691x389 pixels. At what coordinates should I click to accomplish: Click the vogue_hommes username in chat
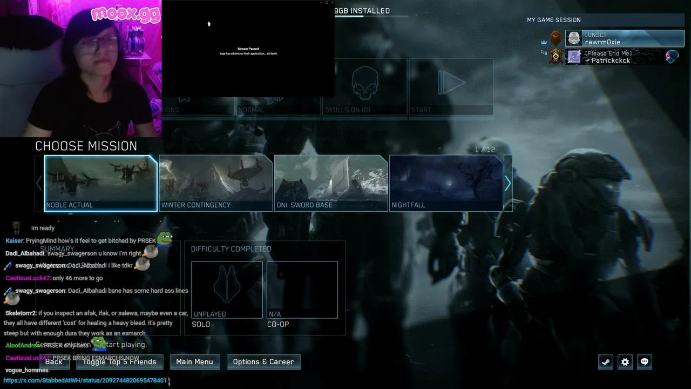click(x=26, y=371)
